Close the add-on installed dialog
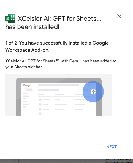Screen dimensions: 133x163 [119, 16]
